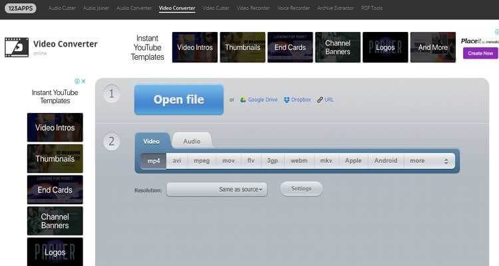Select the mp4 output format

tap(153, 160)
